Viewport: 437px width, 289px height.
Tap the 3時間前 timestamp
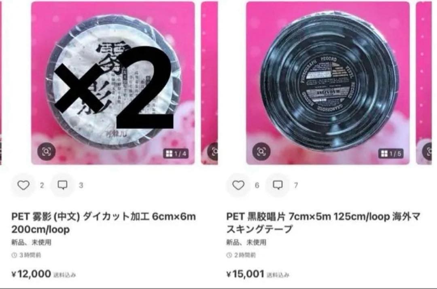26,255
